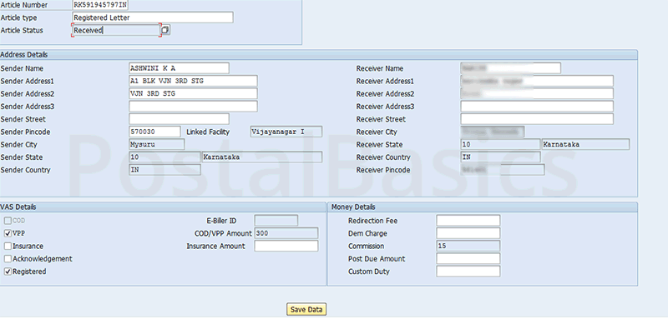The width and height of the screenshot is (668, 319).
Task: Click the Article Status label
Action: pos(22,30)
